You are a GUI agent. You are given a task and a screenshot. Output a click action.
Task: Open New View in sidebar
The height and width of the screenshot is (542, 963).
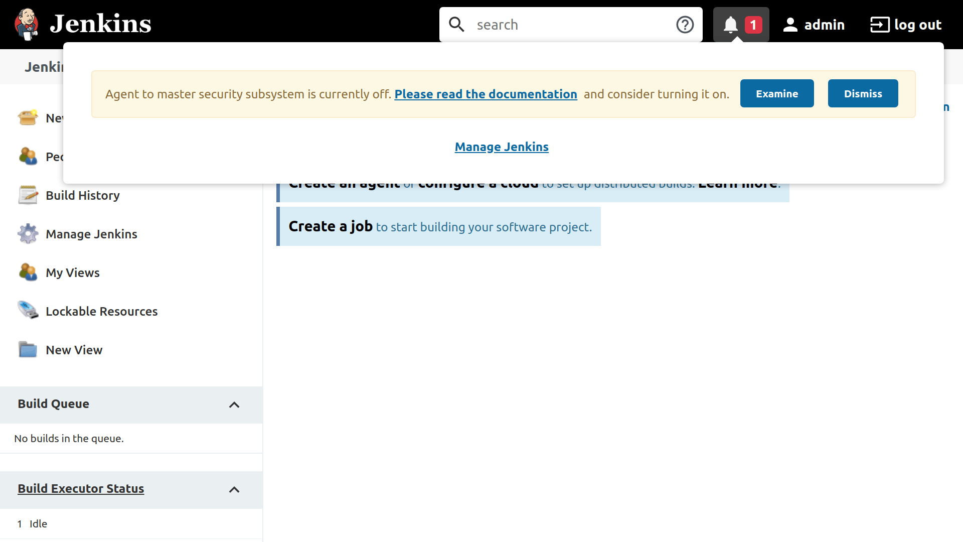point(74,350)
